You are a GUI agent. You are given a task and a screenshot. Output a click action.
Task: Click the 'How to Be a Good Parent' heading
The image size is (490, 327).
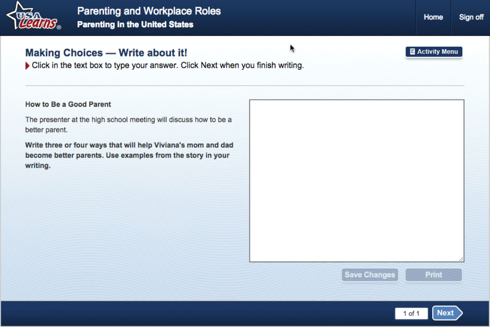tap(68, 104)
